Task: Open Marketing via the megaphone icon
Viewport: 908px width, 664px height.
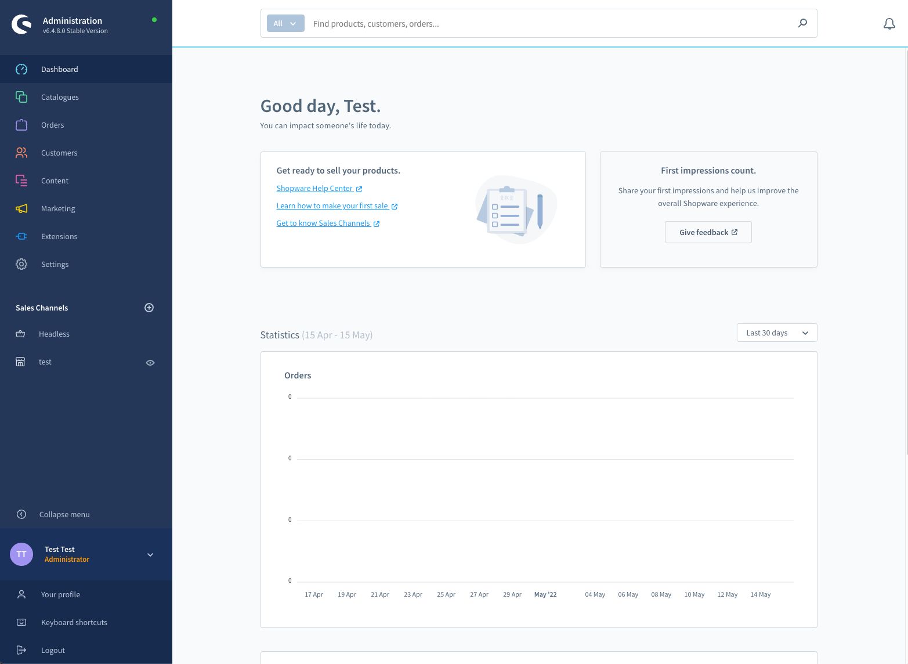Action: coord(21,208)
